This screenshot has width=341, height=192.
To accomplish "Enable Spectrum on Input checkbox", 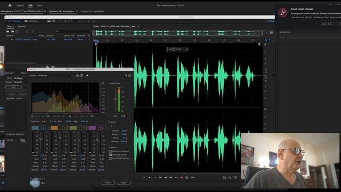I will pos(110,151).
